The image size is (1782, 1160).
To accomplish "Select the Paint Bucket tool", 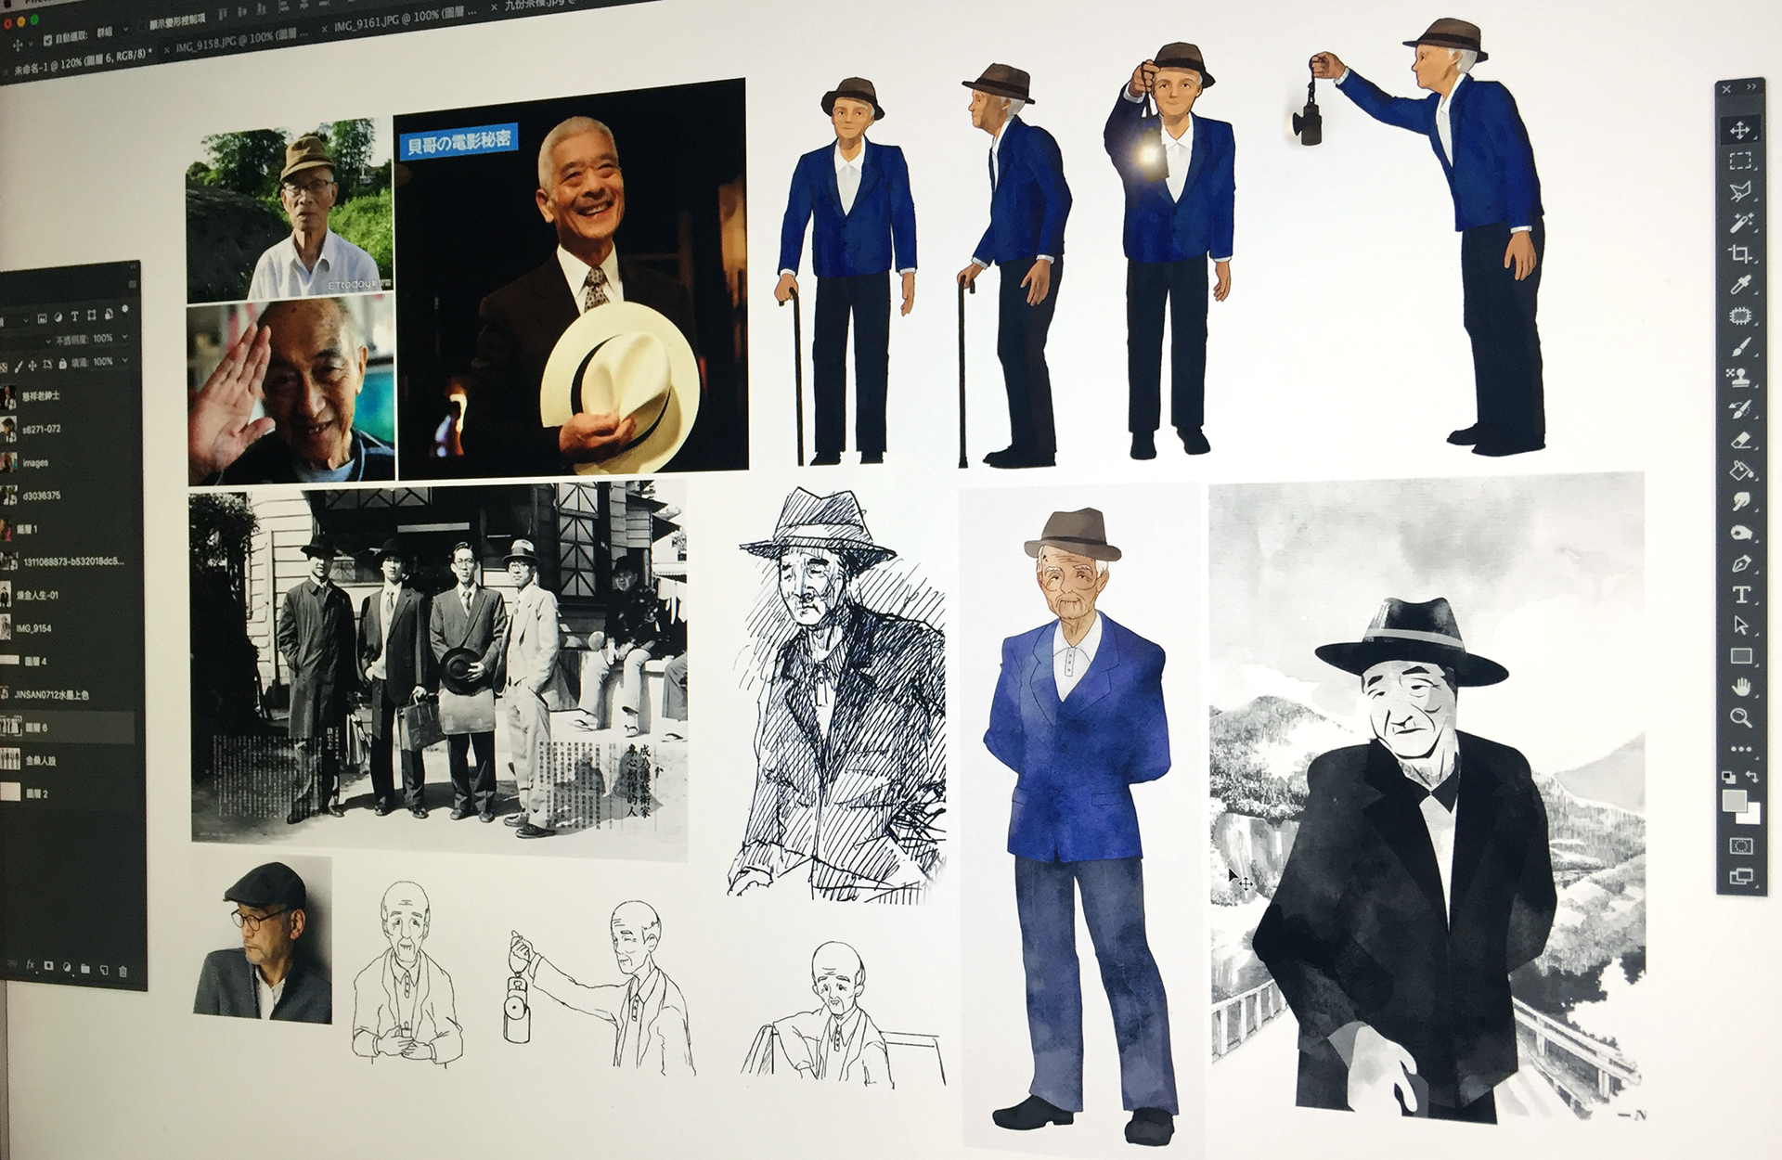I will pyautogui.click(x=1740, y=470).
